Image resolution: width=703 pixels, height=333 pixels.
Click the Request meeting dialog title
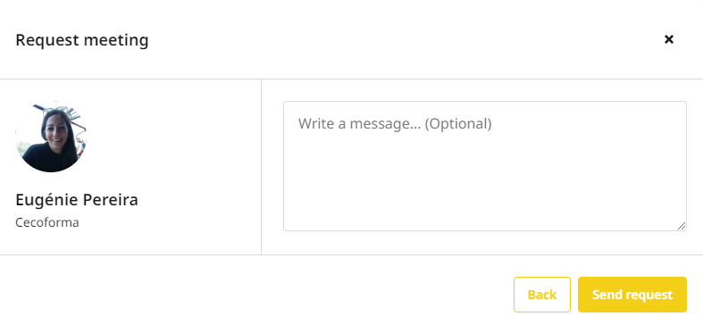(x=82, y=40)
